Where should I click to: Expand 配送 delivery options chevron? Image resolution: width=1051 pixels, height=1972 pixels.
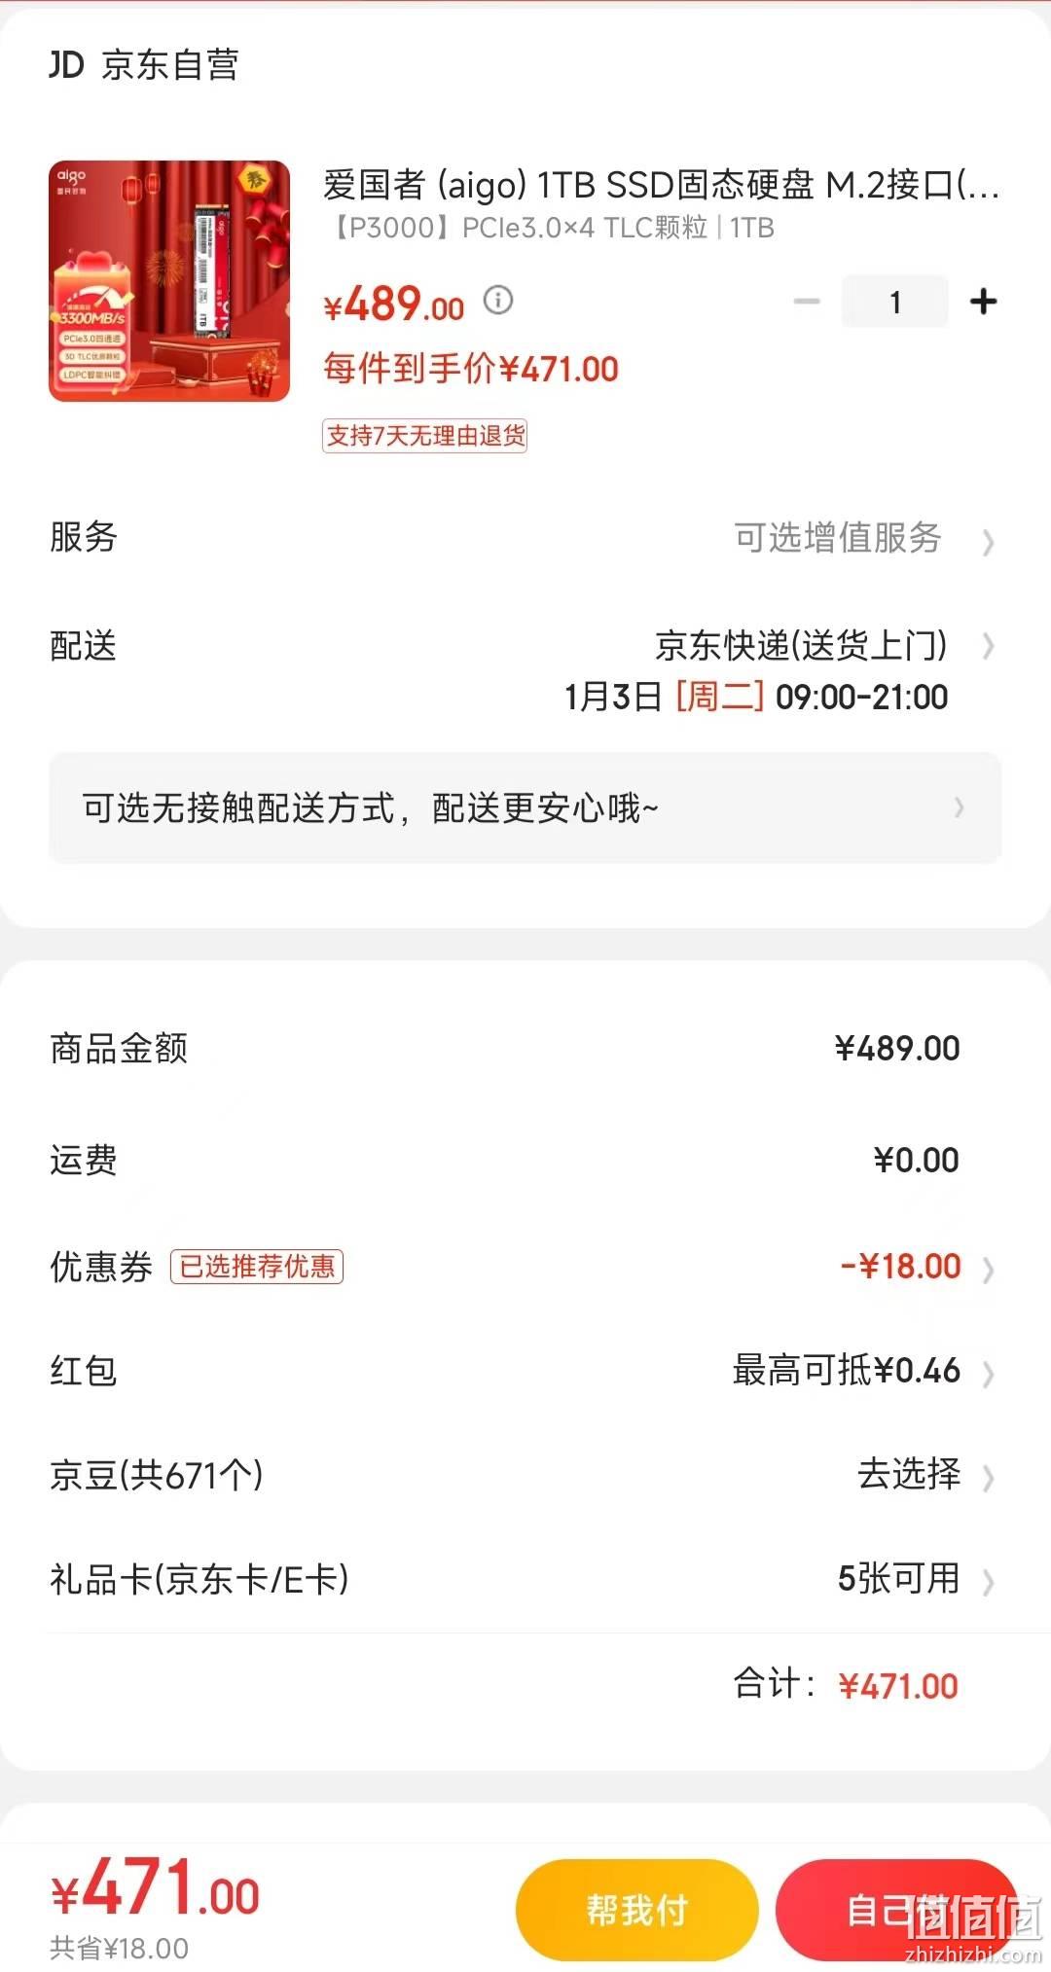[x=989, y=646]
